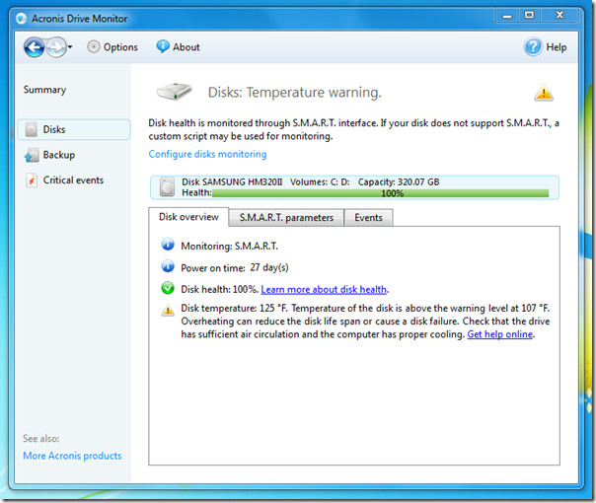Click the green 100% health bar
Viewport: 596px width, 503px height.
[x=381, y=193]
